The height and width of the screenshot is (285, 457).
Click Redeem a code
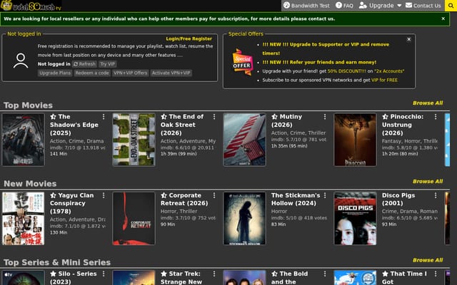92,73
